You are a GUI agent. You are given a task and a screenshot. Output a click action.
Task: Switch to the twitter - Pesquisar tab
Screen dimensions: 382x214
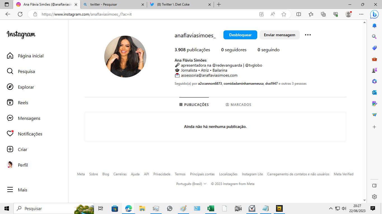(113, 4)
